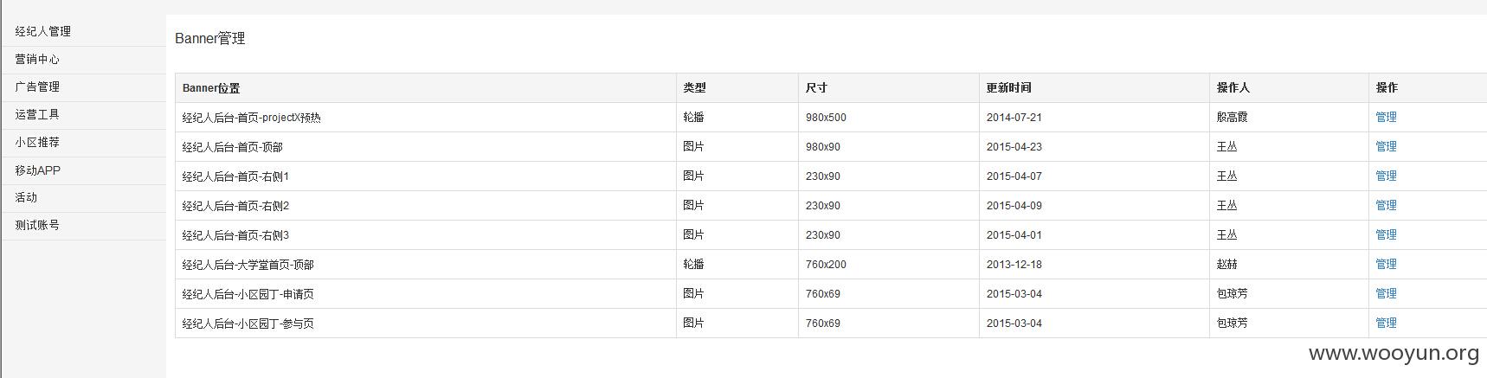1487x378 pixels.
Task: Open 管理 for 小区园丁-参与页 banner
Action: click(x=1386, y=323)
